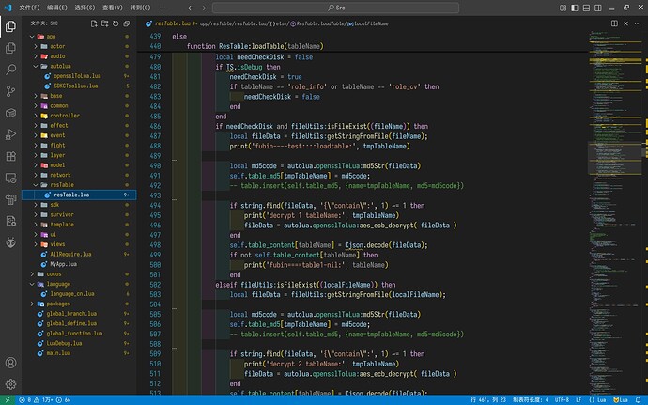648x405 pixels.
Task: Open the Source Control view
Action: point(10,91)
